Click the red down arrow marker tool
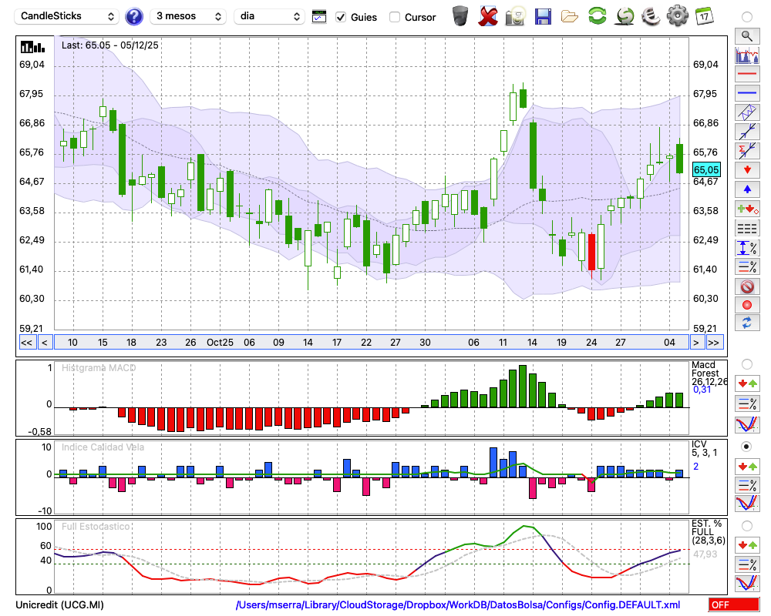 746,169
